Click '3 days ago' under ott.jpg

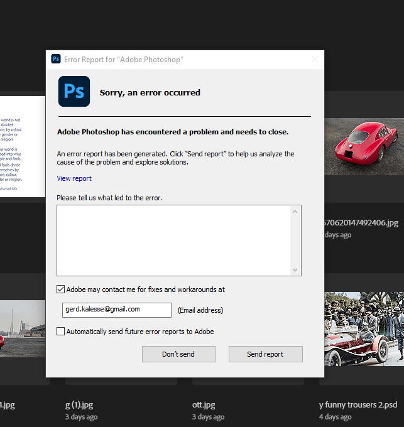208,417
